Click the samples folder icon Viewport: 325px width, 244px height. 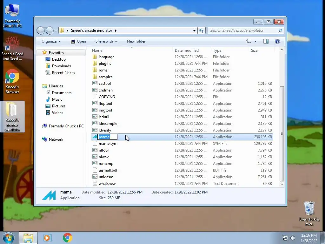point(95,77)
